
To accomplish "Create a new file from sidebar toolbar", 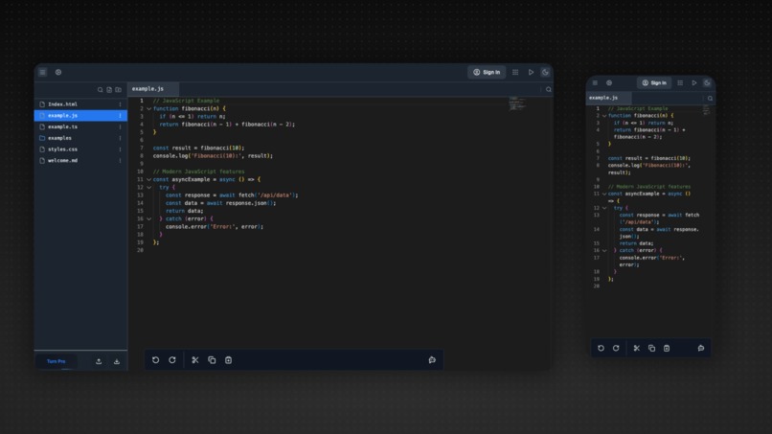I will 109,90.
